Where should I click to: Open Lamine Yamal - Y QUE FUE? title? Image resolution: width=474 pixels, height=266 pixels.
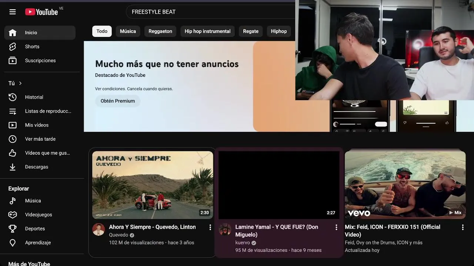pyautogui.click(x=277, y=231)
